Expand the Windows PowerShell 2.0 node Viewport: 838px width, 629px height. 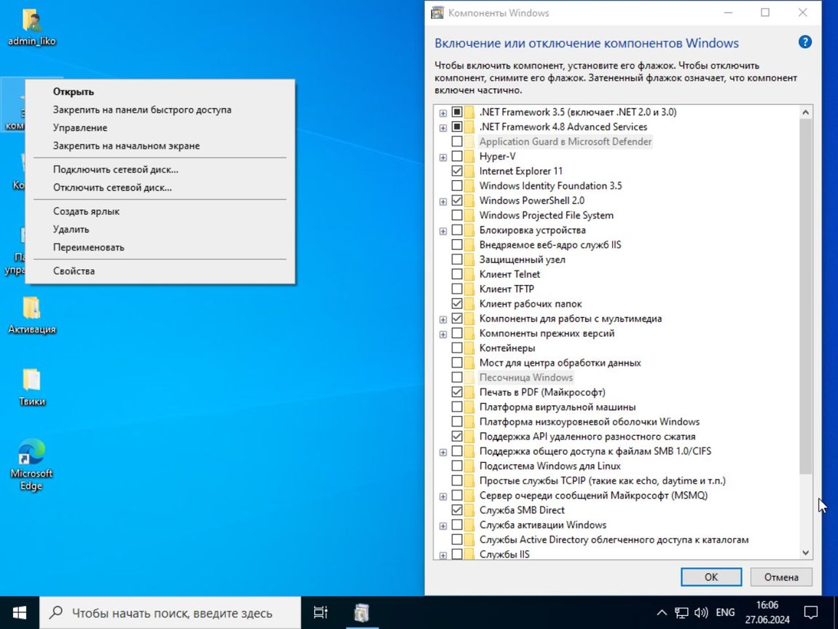443,201
